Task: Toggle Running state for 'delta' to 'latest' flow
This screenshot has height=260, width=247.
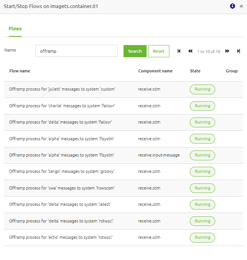Action: tap(202, 205)
